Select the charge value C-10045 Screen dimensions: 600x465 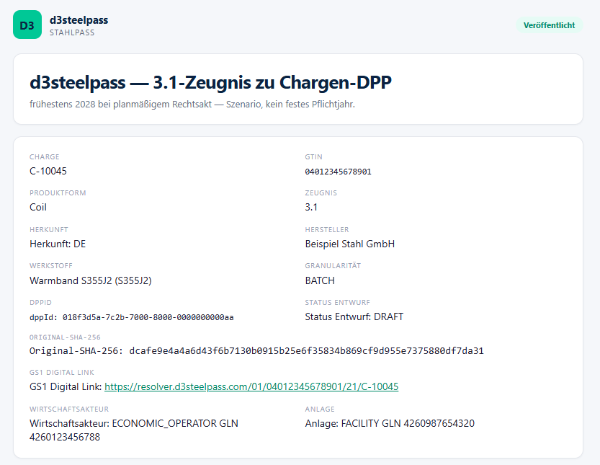pyautogui.click(x=48, y=171)
